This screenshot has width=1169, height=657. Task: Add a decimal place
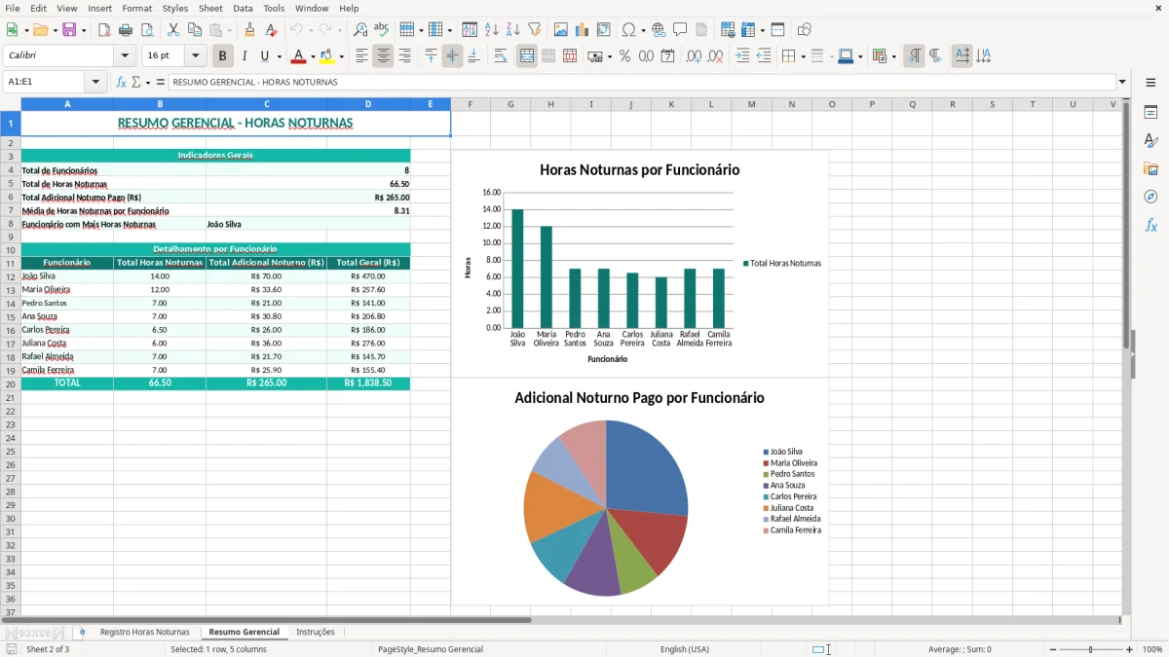point(695,56)
